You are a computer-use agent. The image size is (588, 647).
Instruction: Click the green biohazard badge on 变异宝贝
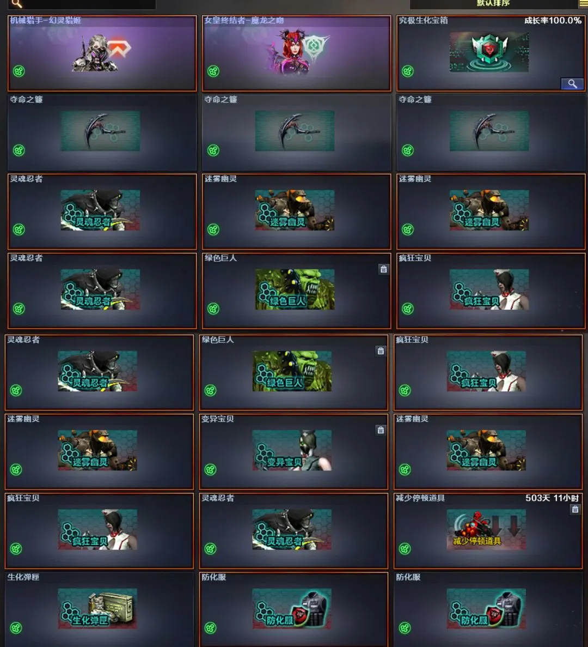coord(211,469)
